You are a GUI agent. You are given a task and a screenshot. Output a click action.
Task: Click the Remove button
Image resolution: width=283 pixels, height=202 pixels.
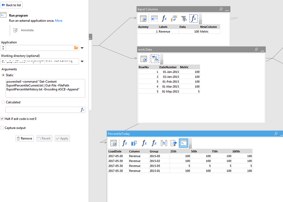(x=25, y=138)
